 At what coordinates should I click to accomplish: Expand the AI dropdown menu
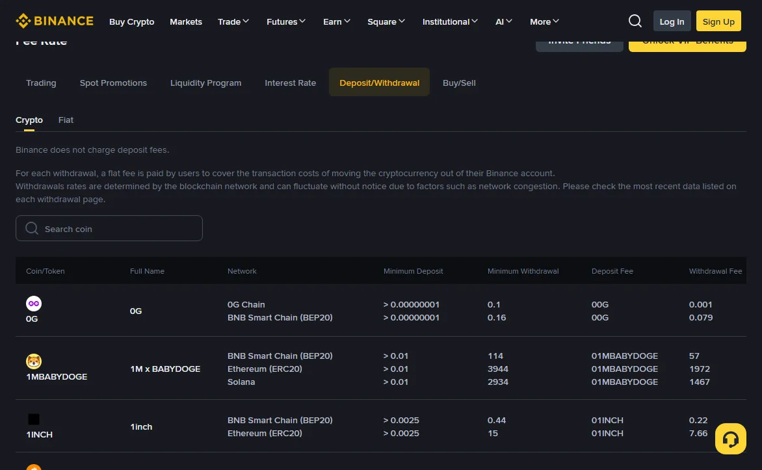tap(503, 21)
